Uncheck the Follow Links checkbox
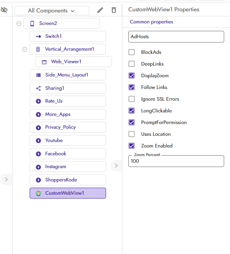Screen dimensions: 230x254 [x=132, y=87]
